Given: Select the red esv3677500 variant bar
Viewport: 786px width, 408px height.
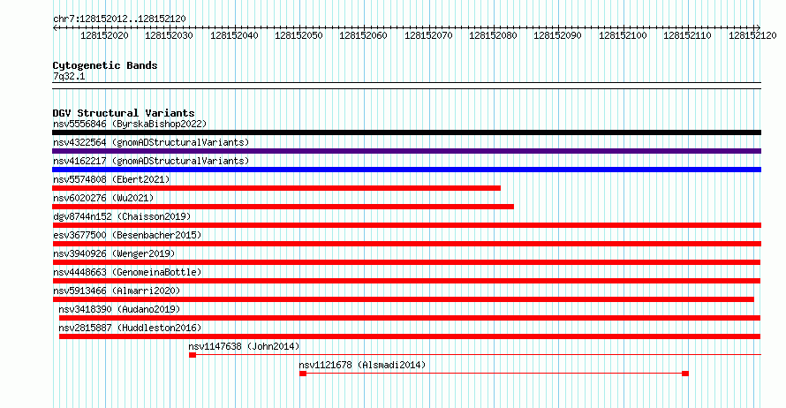Looking at the screenshot, I should (406, 244).
